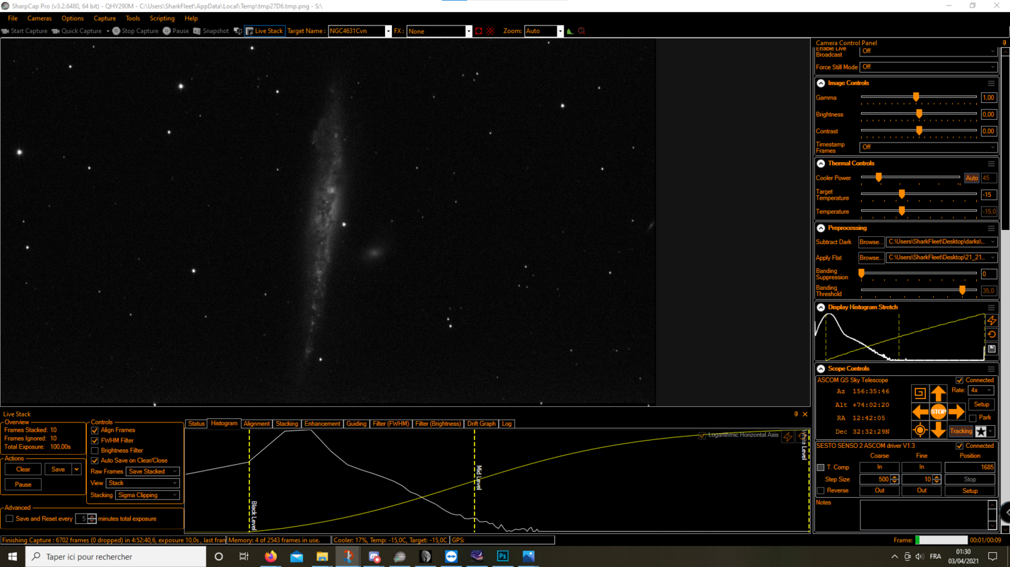
Task: Switch to the Alignment tab in Live Stack
Action: (x=257, y=424)
